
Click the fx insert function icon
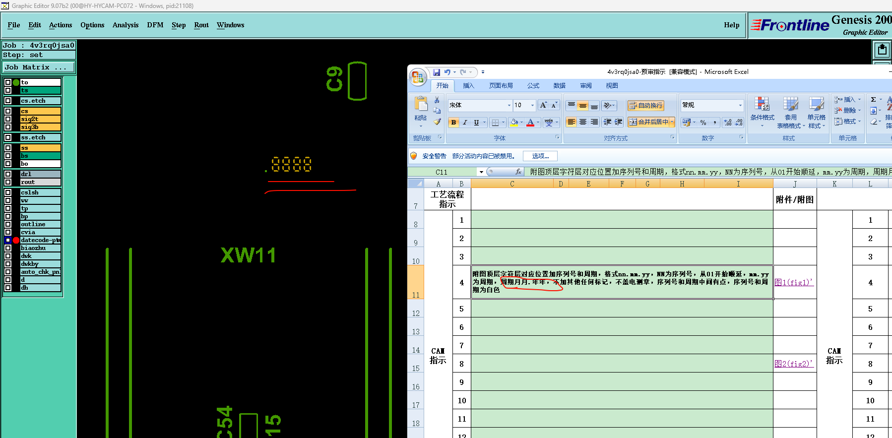pos(518,172)
